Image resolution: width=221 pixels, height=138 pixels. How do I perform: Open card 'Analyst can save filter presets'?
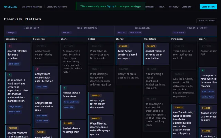tap(101, 54)
